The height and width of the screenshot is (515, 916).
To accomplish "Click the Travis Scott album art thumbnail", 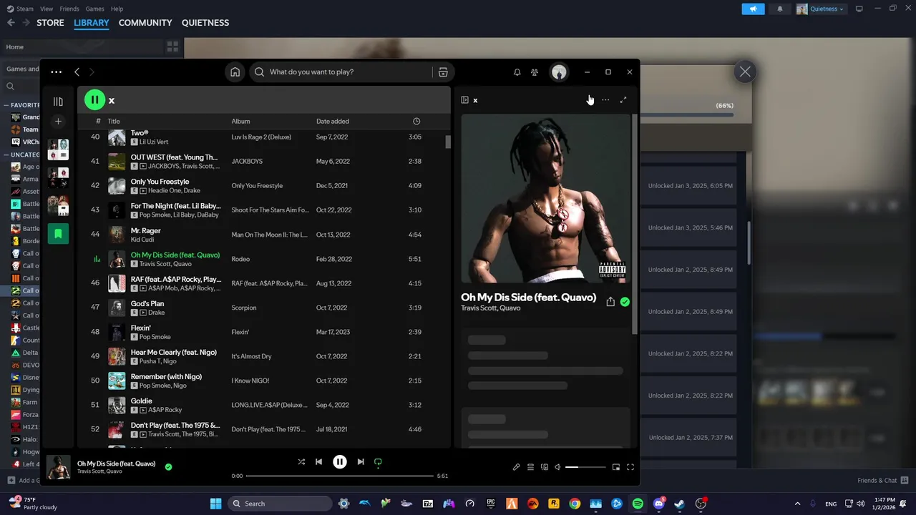I will click(59, 467).
